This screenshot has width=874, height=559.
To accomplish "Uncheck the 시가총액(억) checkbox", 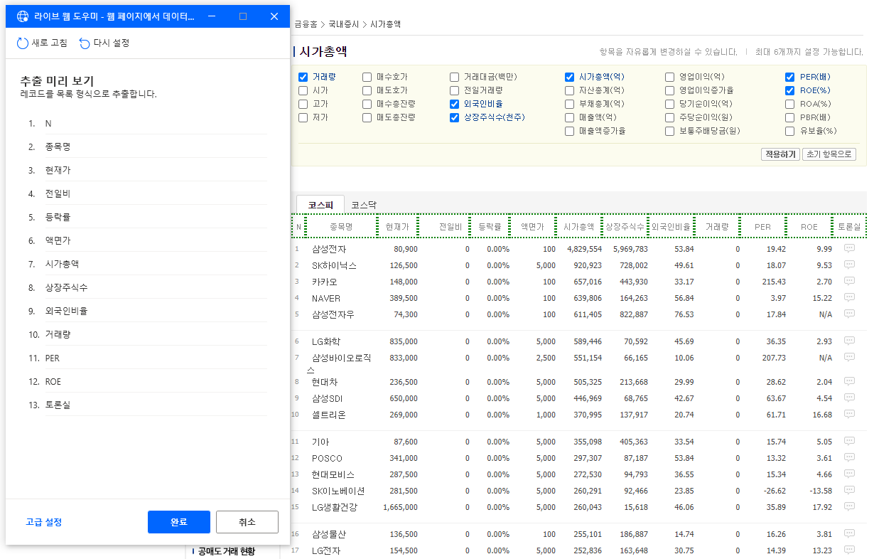I will tap(570, 77).
